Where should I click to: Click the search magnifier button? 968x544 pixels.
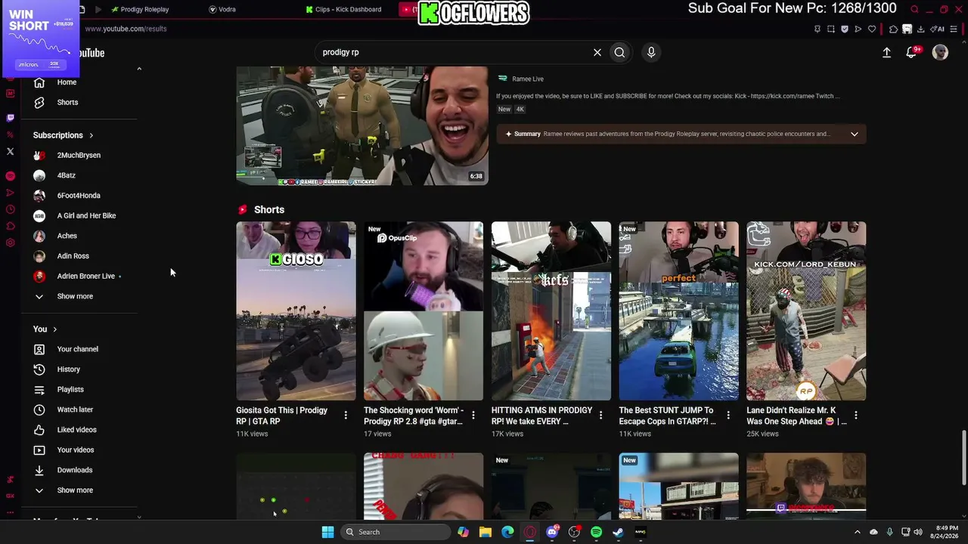[x=619, y=52]
